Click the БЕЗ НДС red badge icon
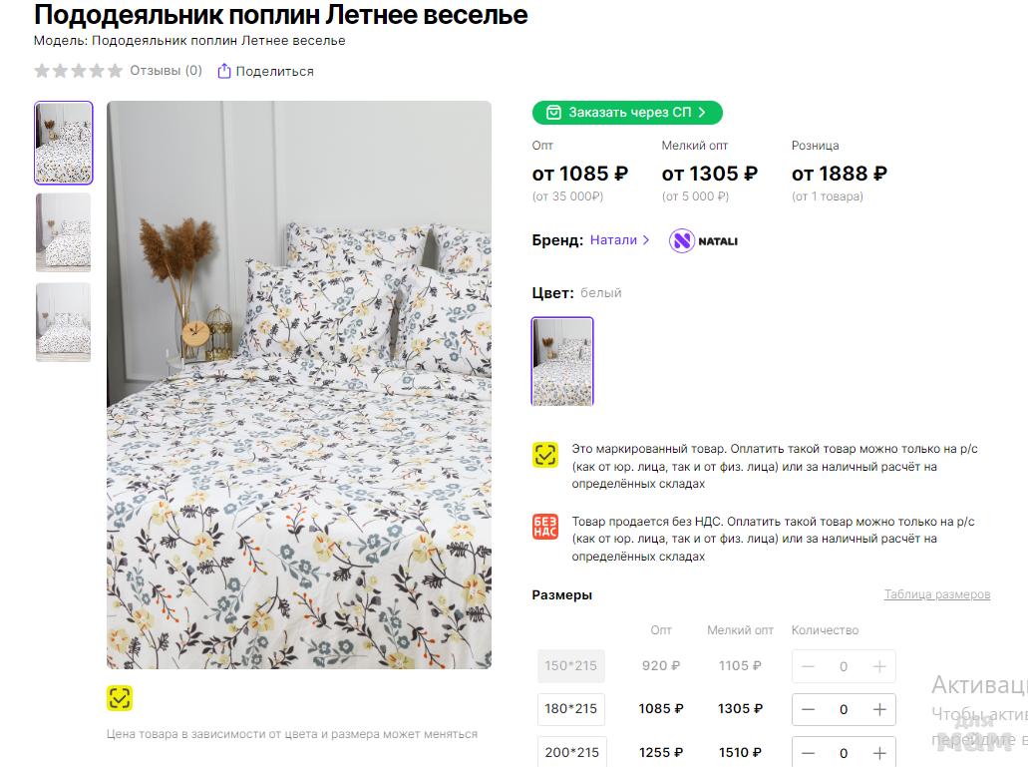 tap(545, 527)
